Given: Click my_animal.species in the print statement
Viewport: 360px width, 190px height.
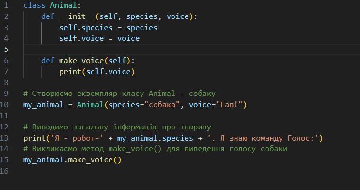Looking at the screenshot, I should 155,138.
